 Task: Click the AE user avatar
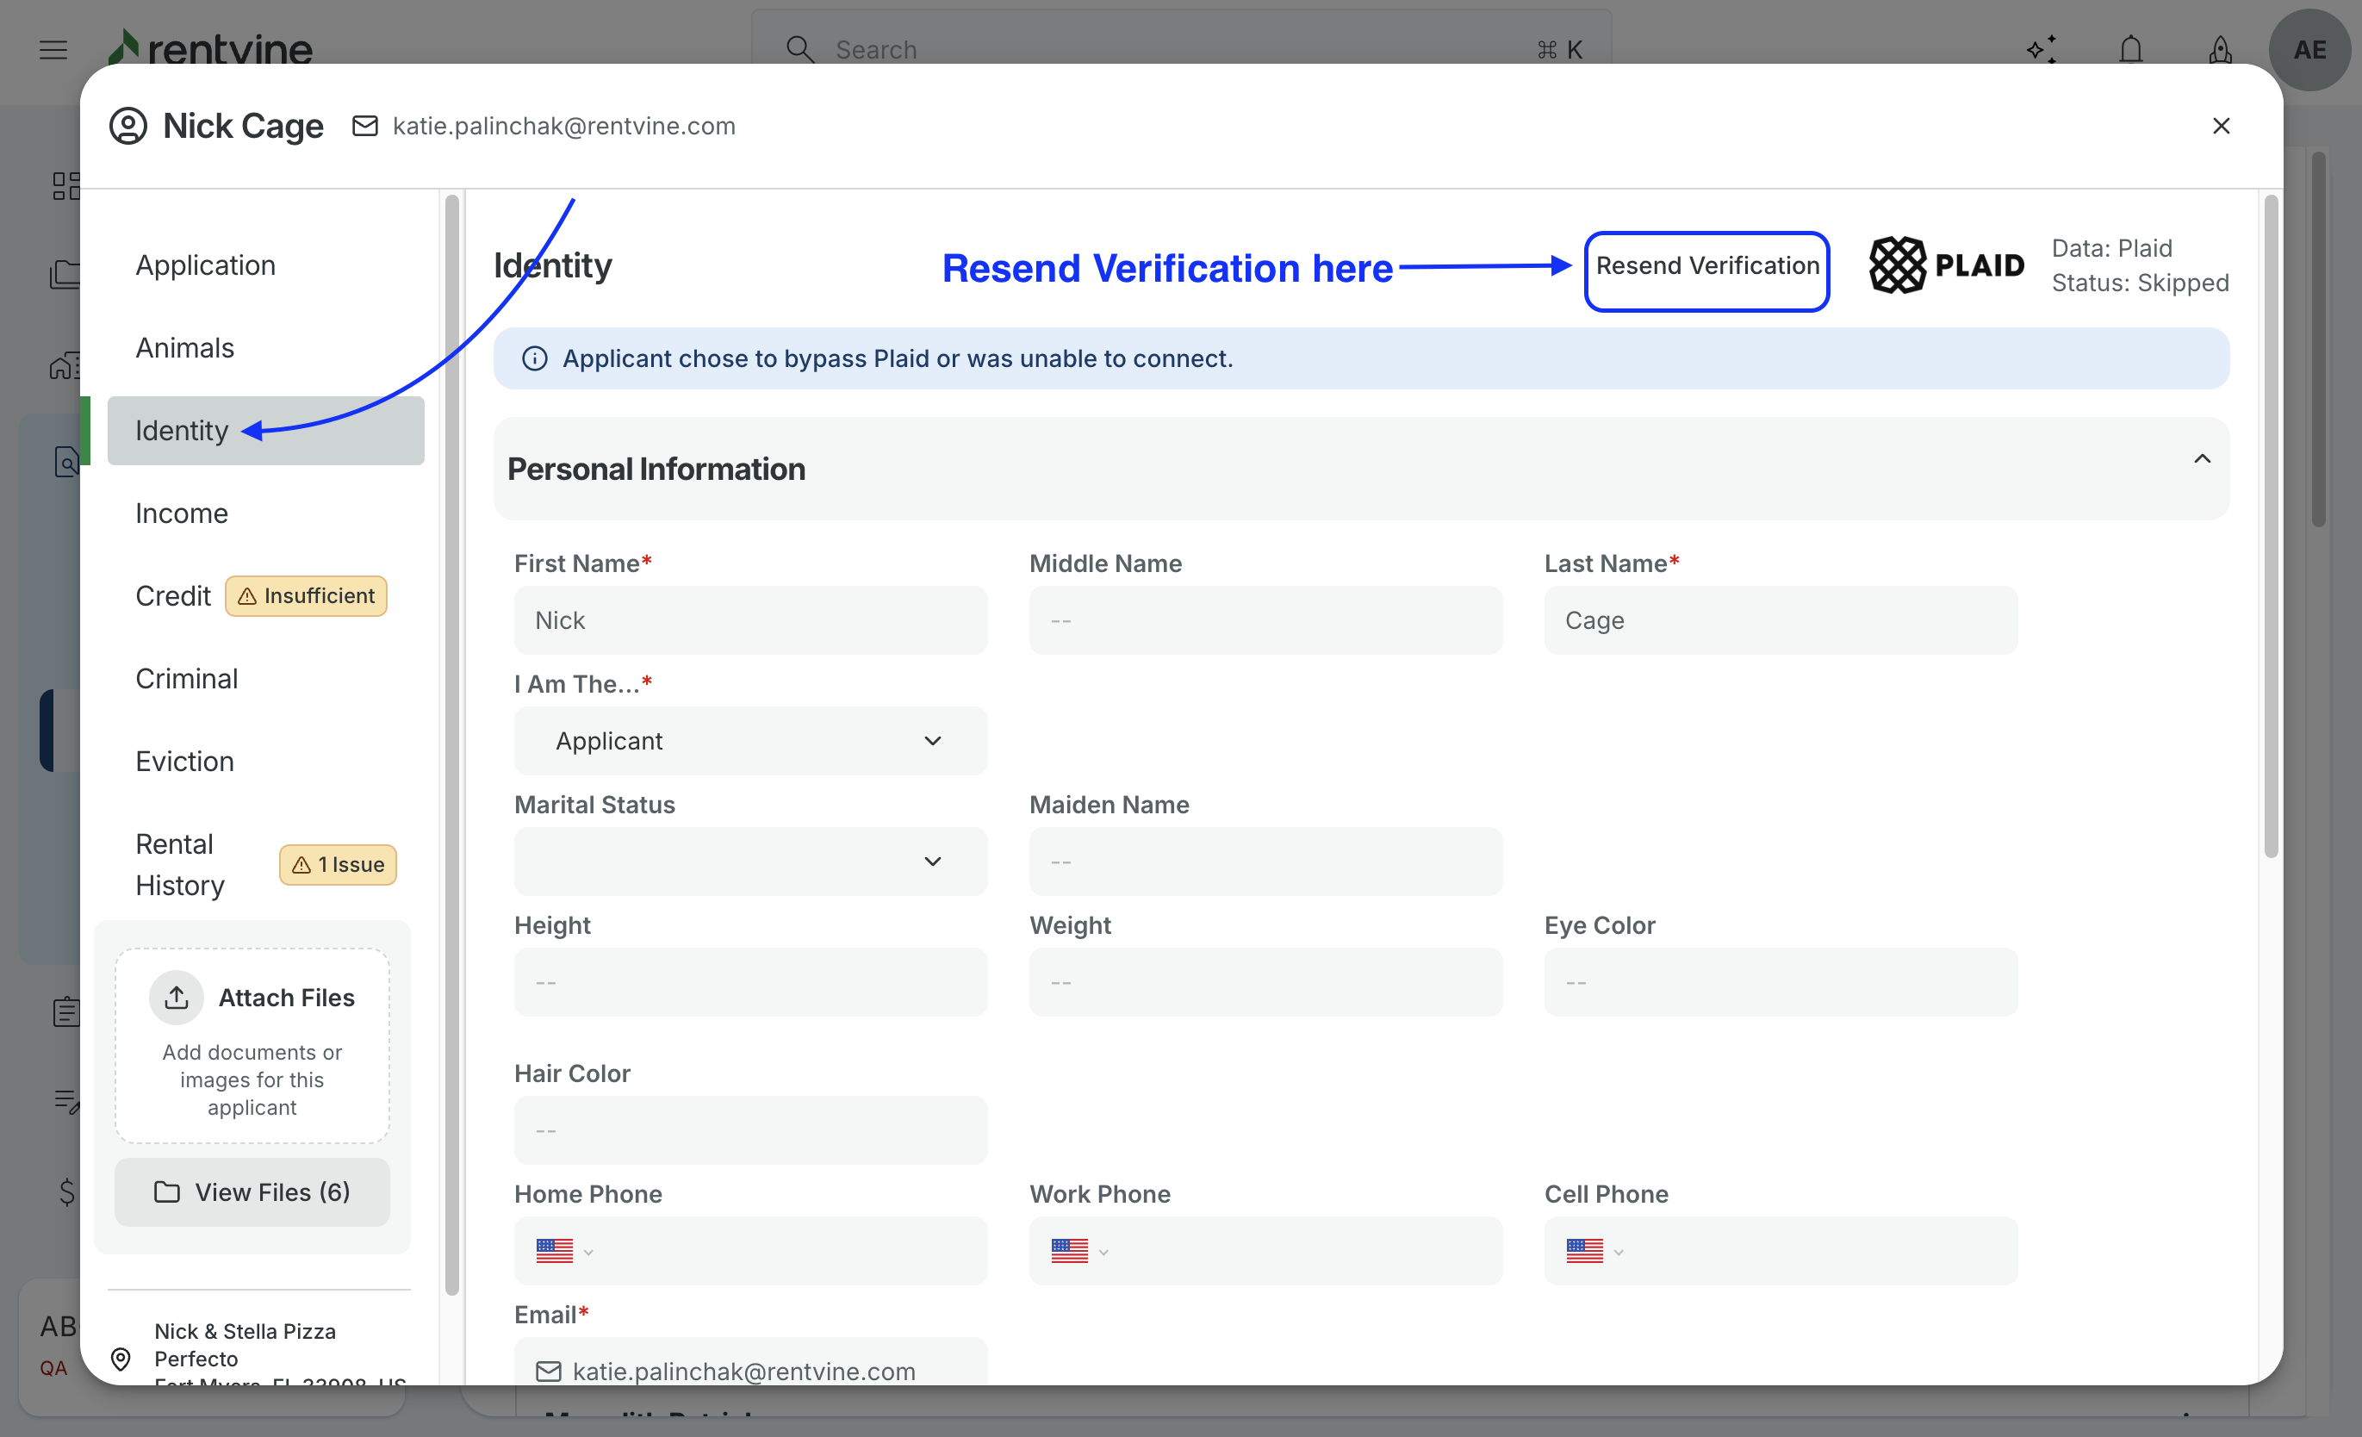coord(2309,50)
